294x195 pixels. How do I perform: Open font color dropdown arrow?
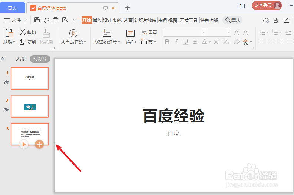coord(209,42)
